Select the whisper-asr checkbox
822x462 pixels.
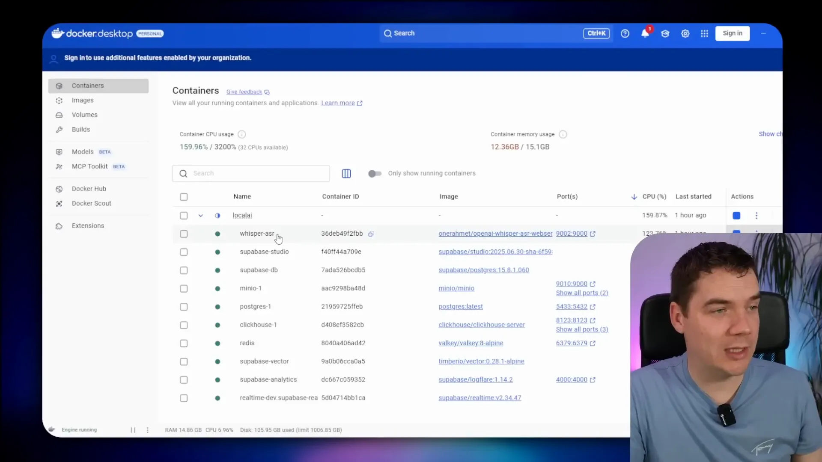(x=184, y=234)
